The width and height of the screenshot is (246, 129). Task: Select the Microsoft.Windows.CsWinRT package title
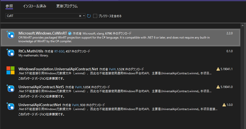43,33
